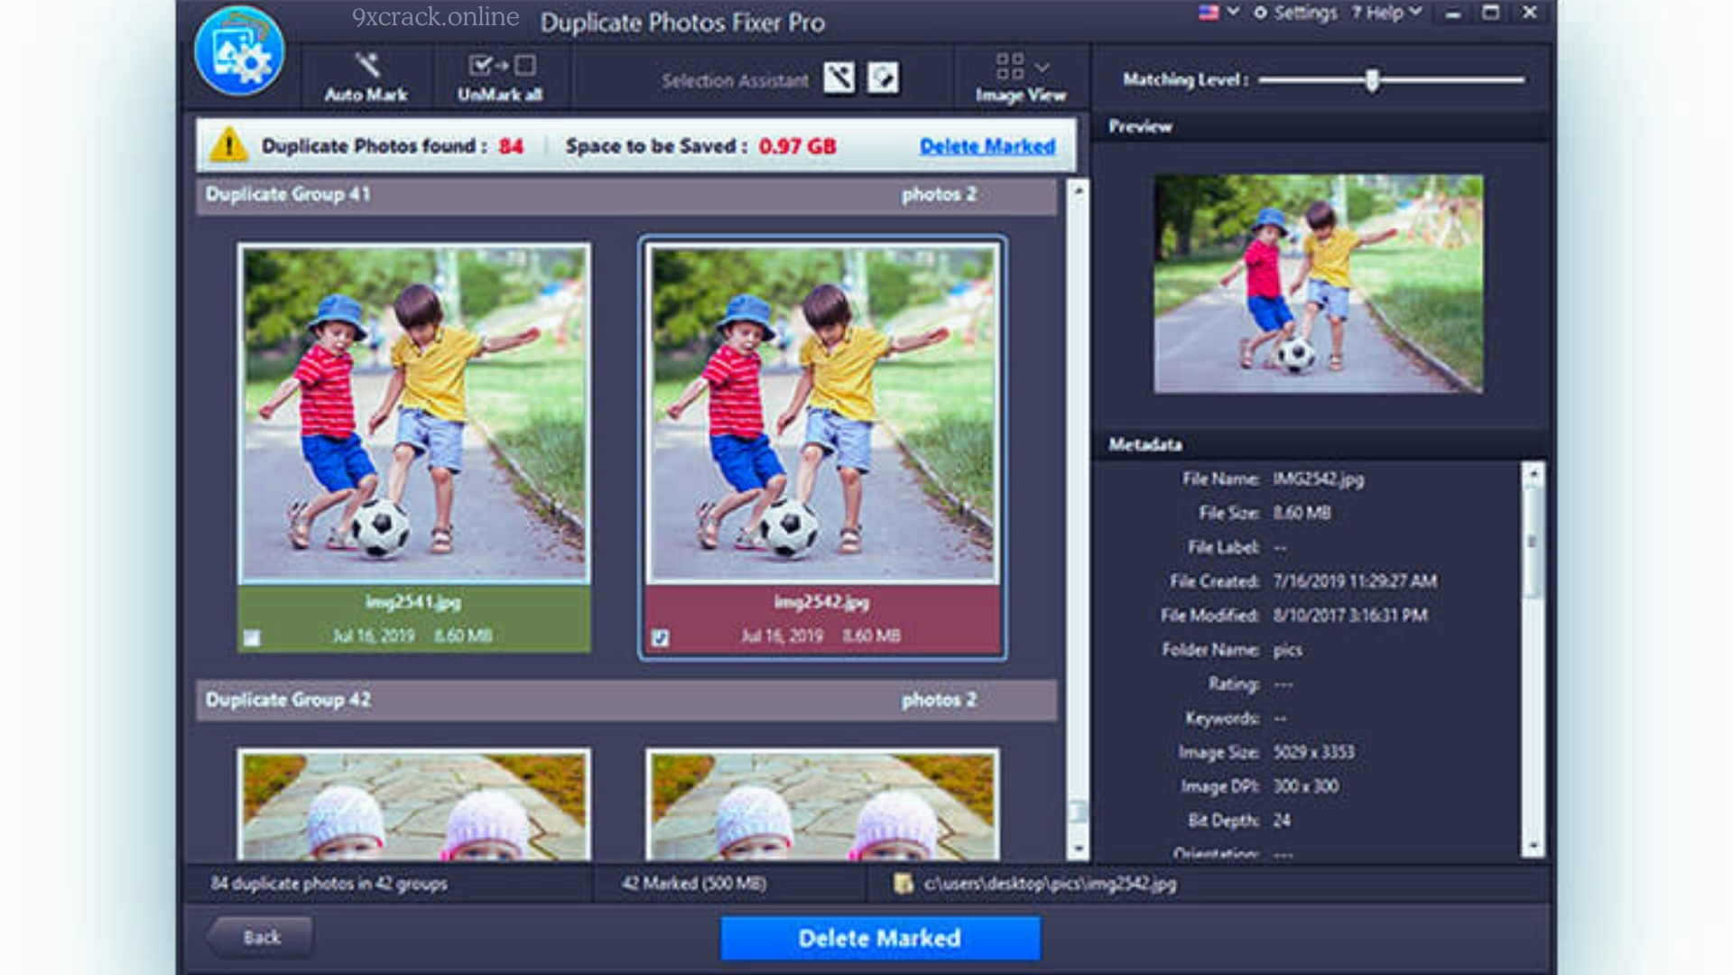Click the blue Delete Marked button
The width and height of the screenshot is (1733, 975).
tap(880, 938)
